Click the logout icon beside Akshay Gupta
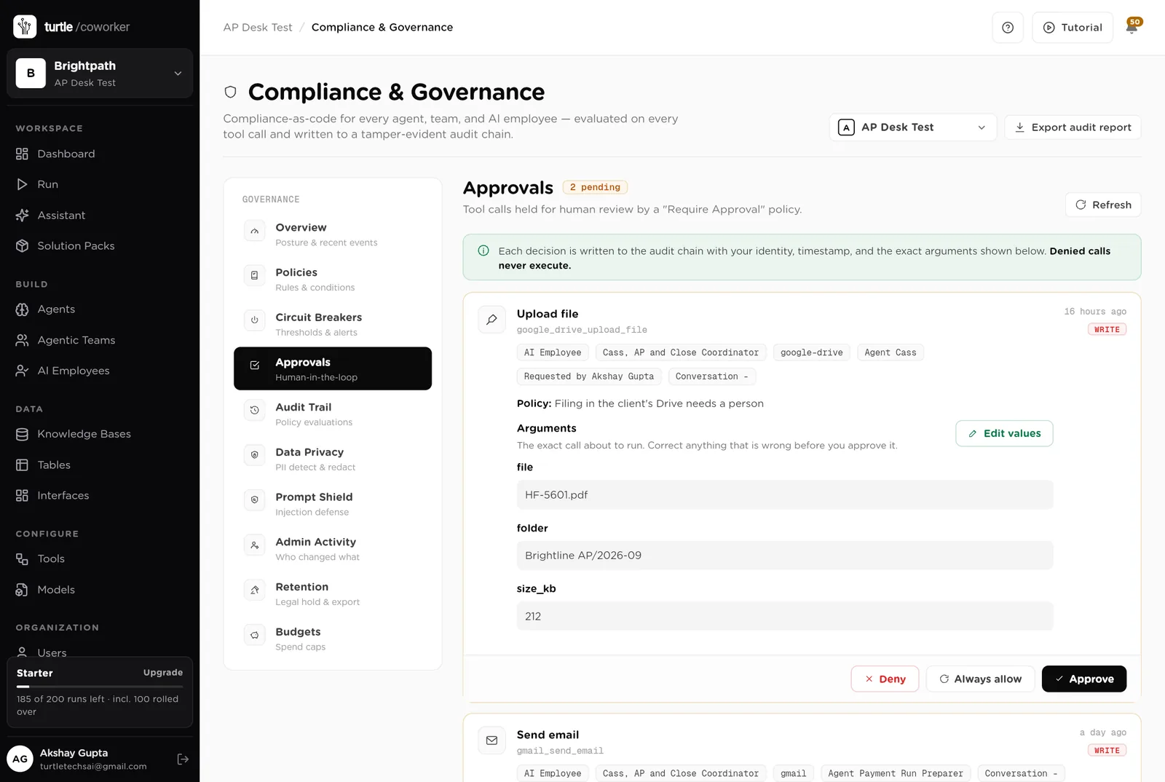 coord(183,759)
